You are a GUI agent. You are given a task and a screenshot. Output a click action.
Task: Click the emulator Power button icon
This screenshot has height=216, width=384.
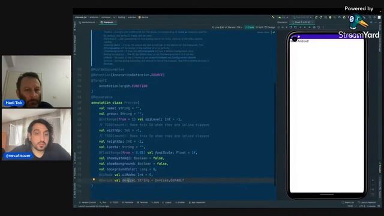[278, 28]
